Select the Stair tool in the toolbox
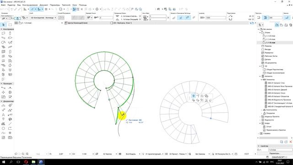 3,47
